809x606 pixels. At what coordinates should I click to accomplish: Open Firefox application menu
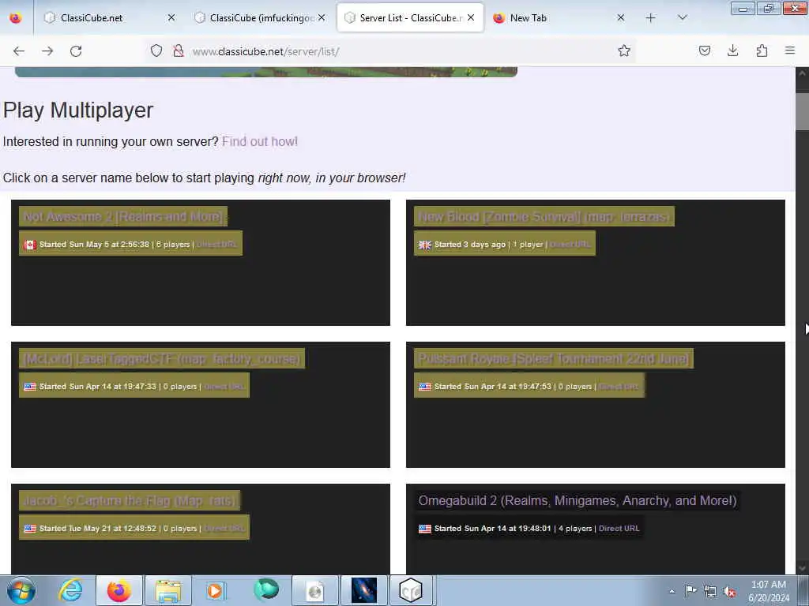(x=790, y=50)
